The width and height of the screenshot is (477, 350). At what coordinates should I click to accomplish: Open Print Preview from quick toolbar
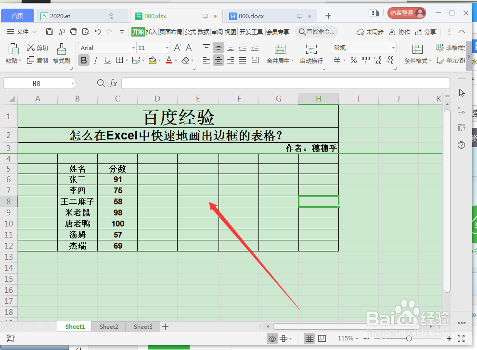coord(86,32)
